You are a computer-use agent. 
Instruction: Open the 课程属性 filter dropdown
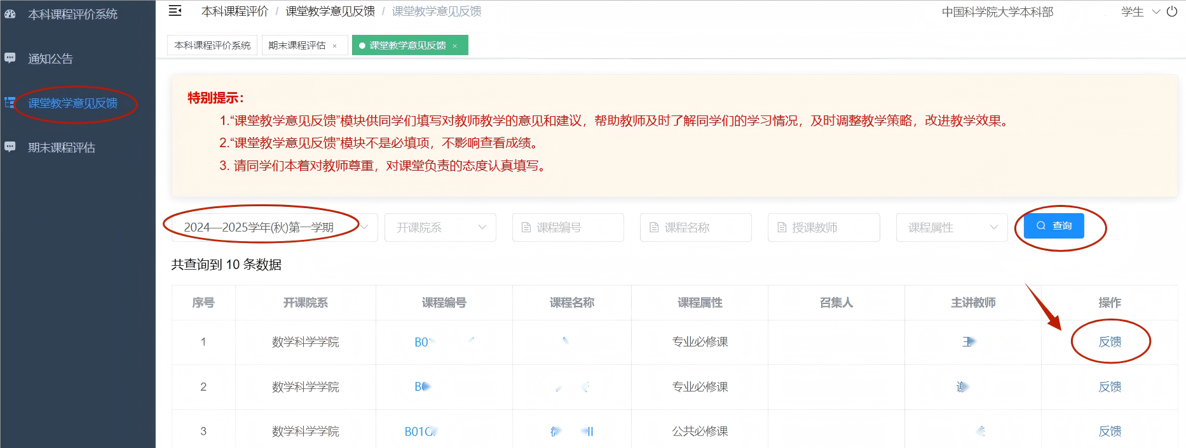[951, 227]
